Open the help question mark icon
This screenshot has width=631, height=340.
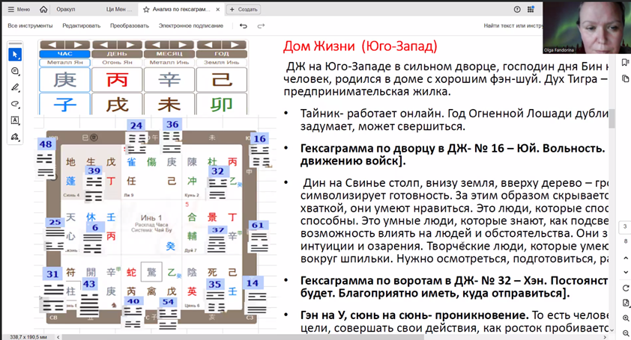[x=517, y=10]
